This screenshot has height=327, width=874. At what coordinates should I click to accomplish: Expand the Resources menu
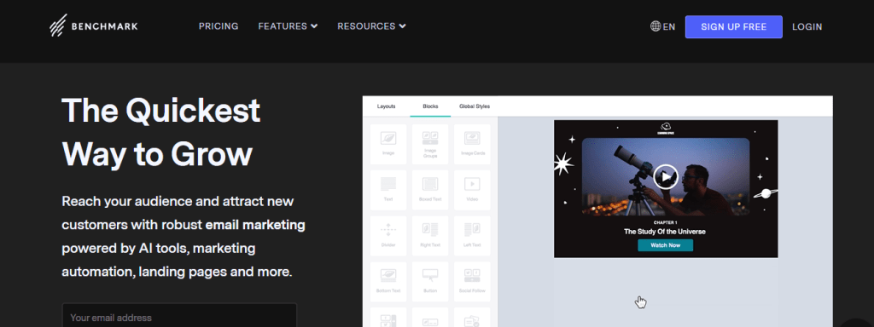click(371, 26)
